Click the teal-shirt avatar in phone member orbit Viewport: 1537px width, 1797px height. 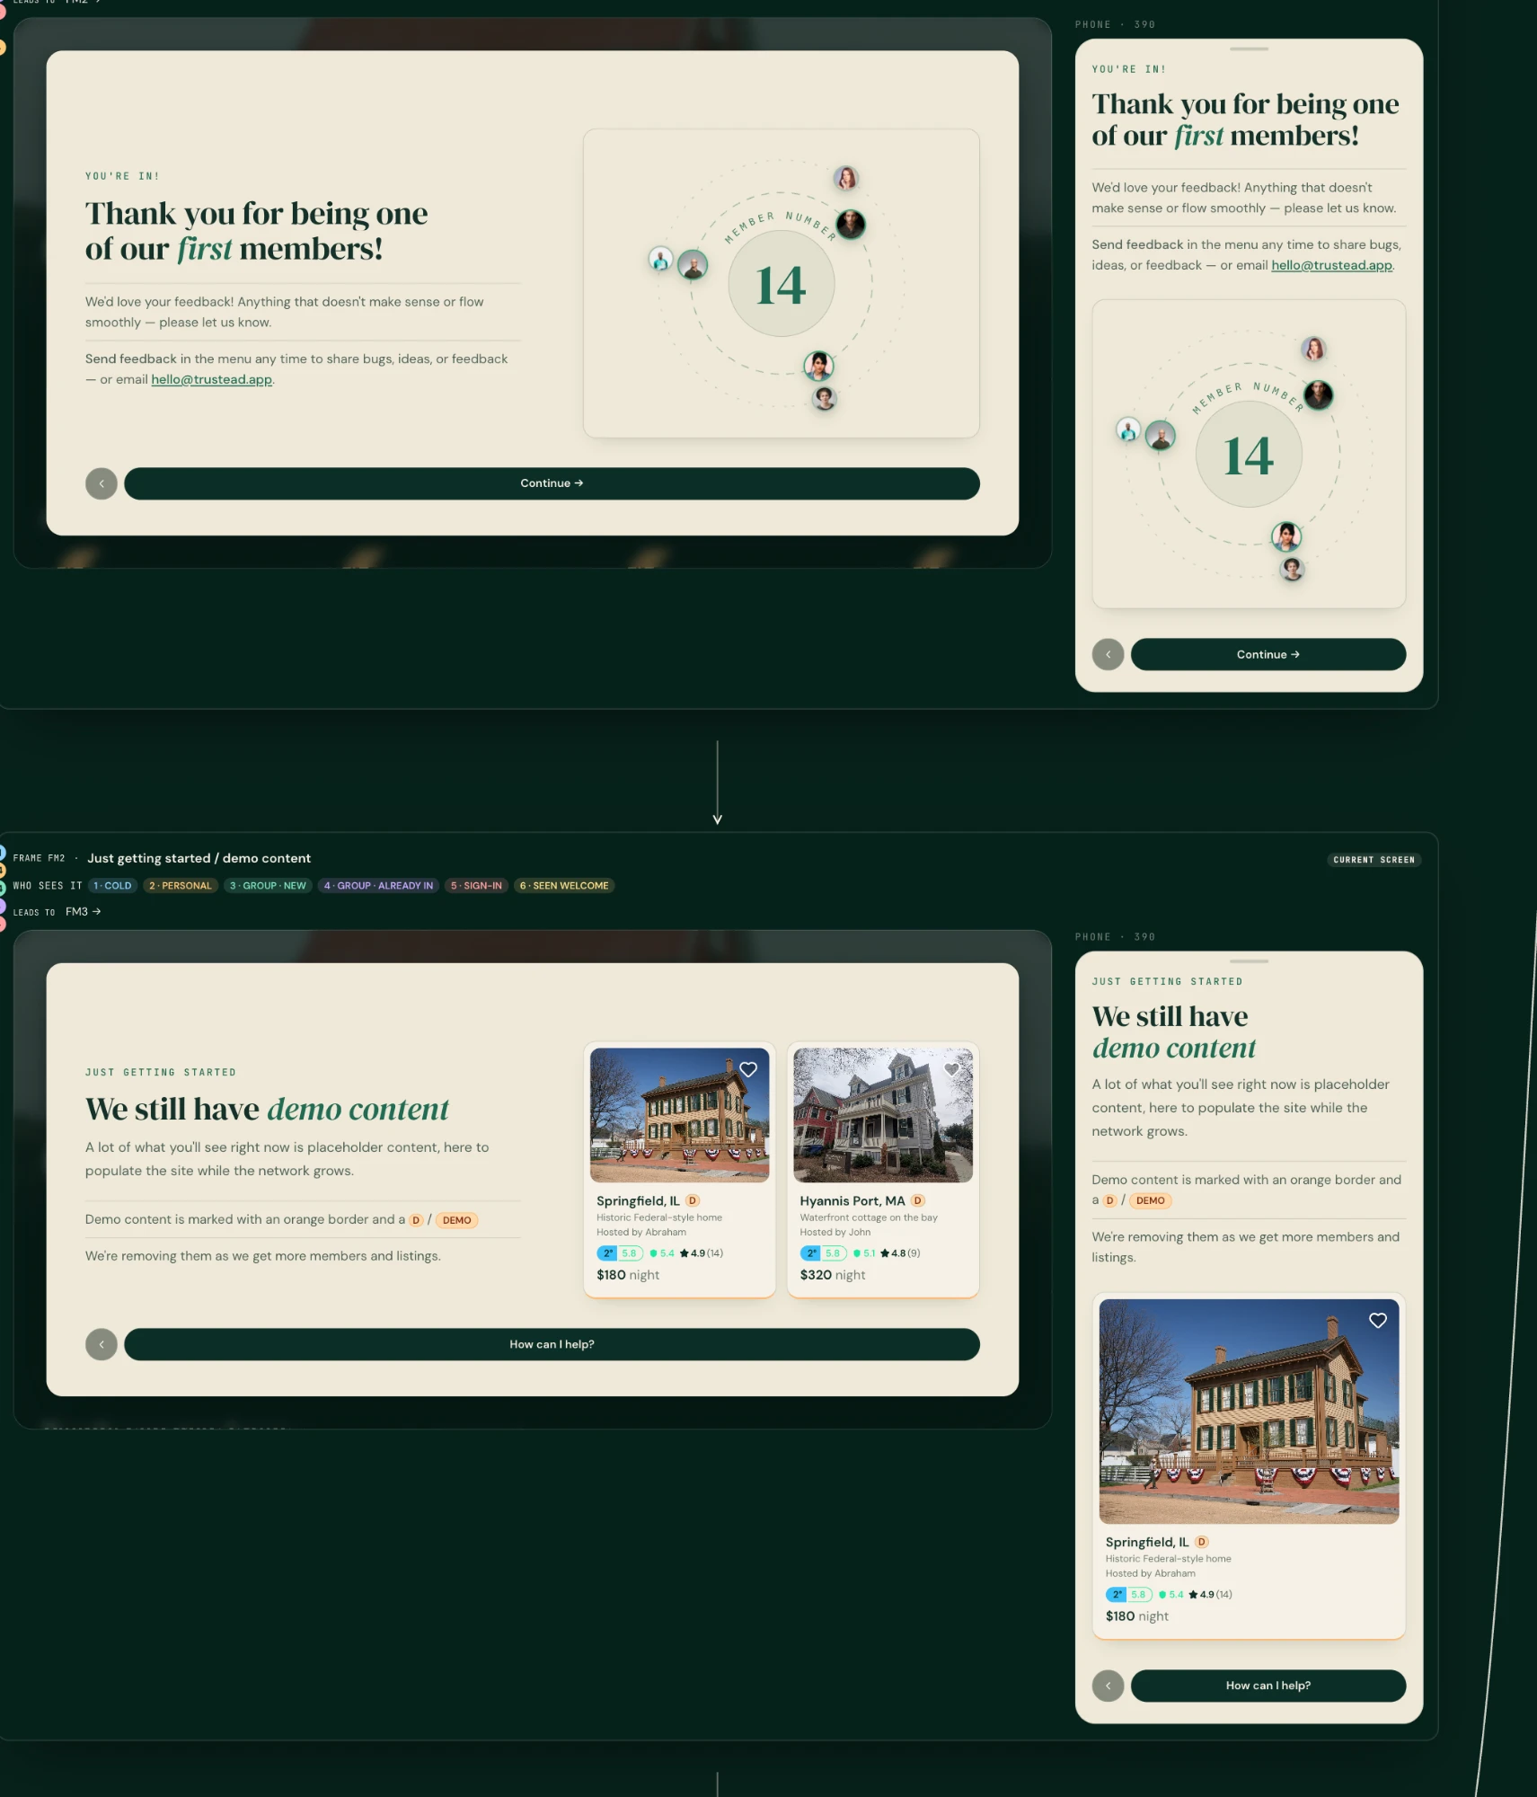tap(1127, 430)
